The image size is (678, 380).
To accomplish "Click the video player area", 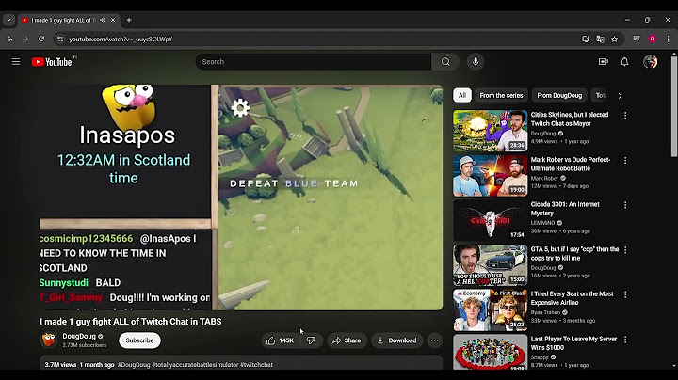I will pyautogui.click(x=241, y=197).
